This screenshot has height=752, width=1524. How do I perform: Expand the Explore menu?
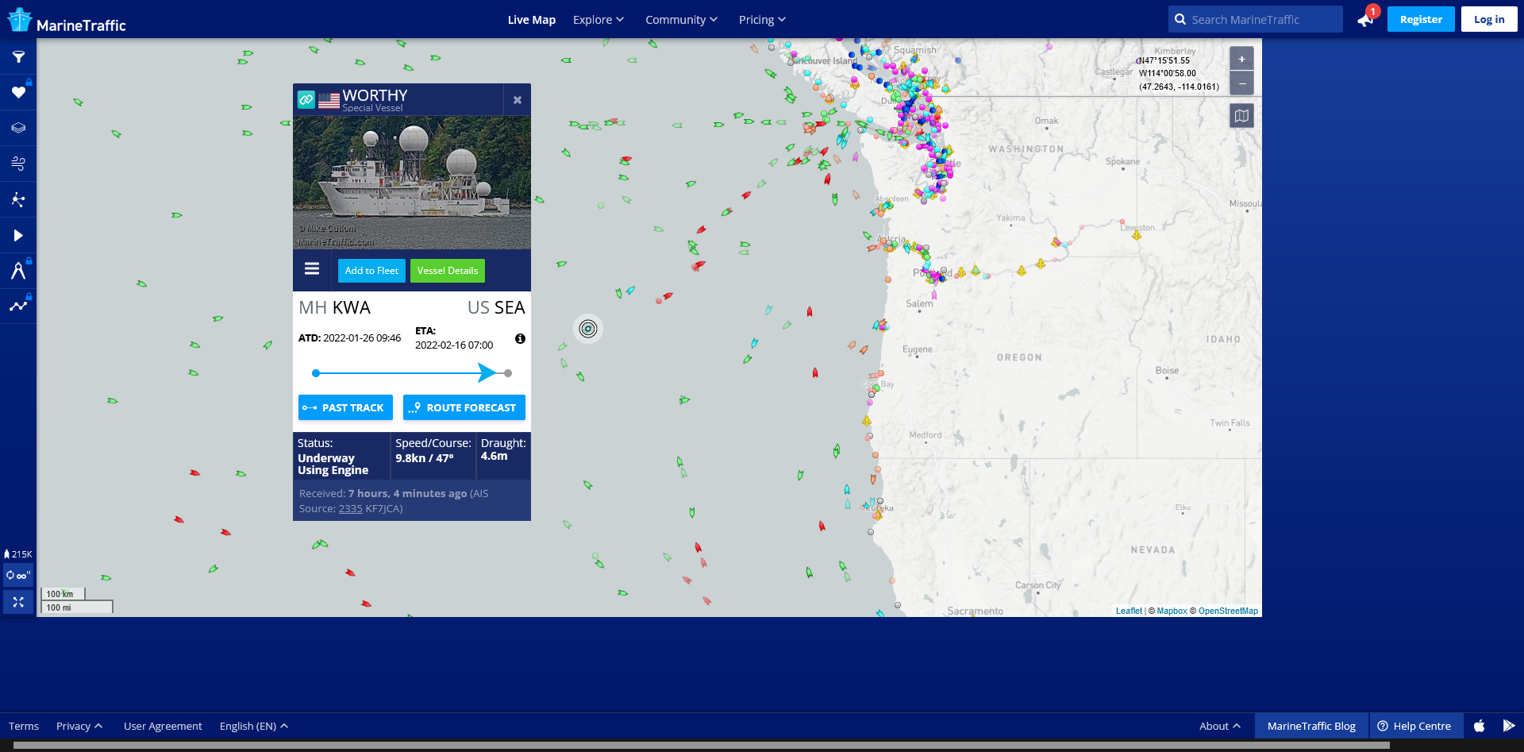click(x=598, y=20)
